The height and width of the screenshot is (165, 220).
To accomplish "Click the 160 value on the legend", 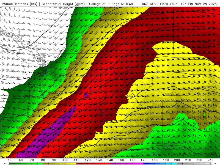I will (133, 160).
